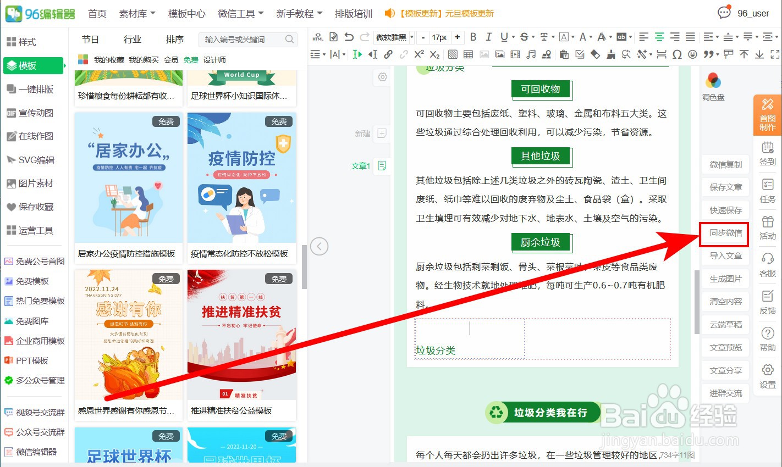
Task: Collapse the template panel with arrow
Action: (x=320, y=246)
